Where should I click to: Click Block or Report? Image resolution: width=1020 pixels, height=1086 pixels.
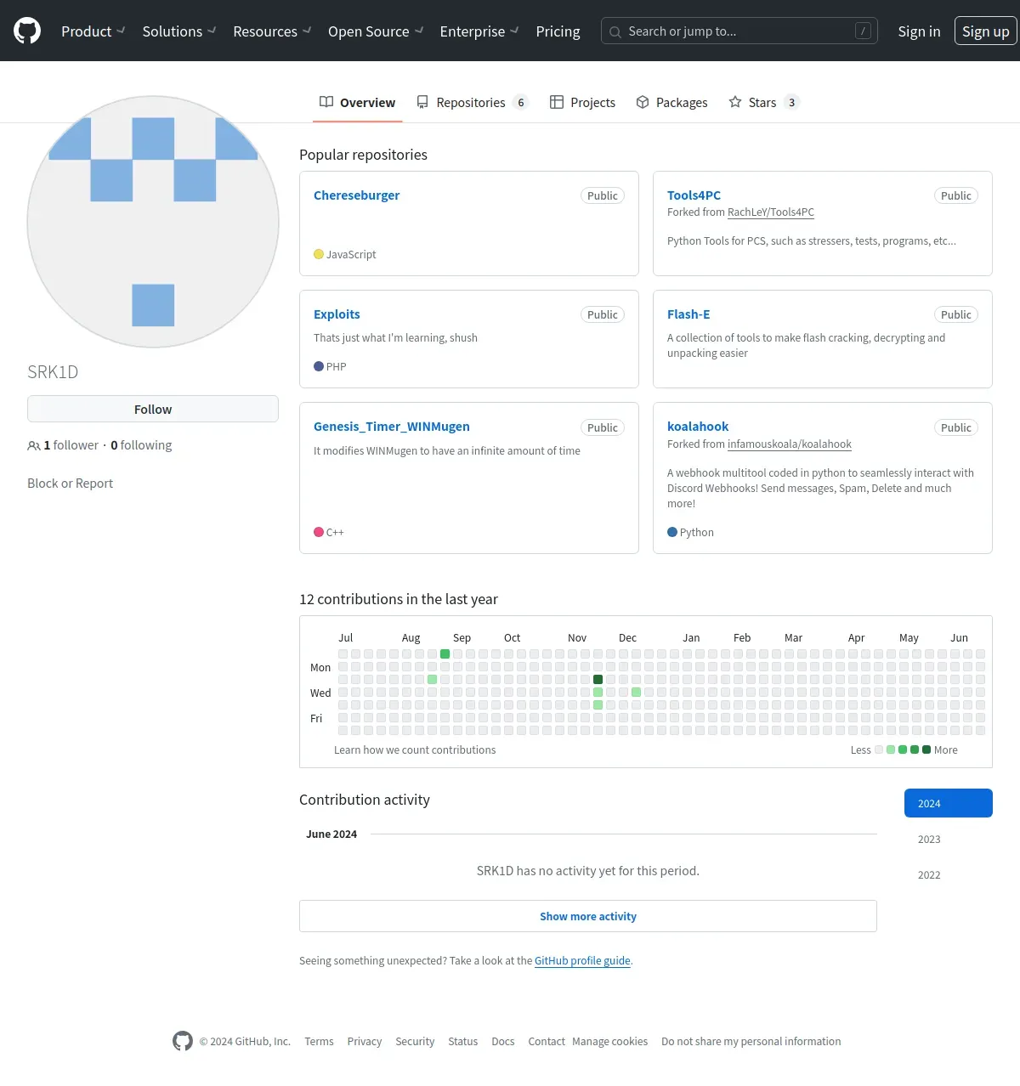70,484
